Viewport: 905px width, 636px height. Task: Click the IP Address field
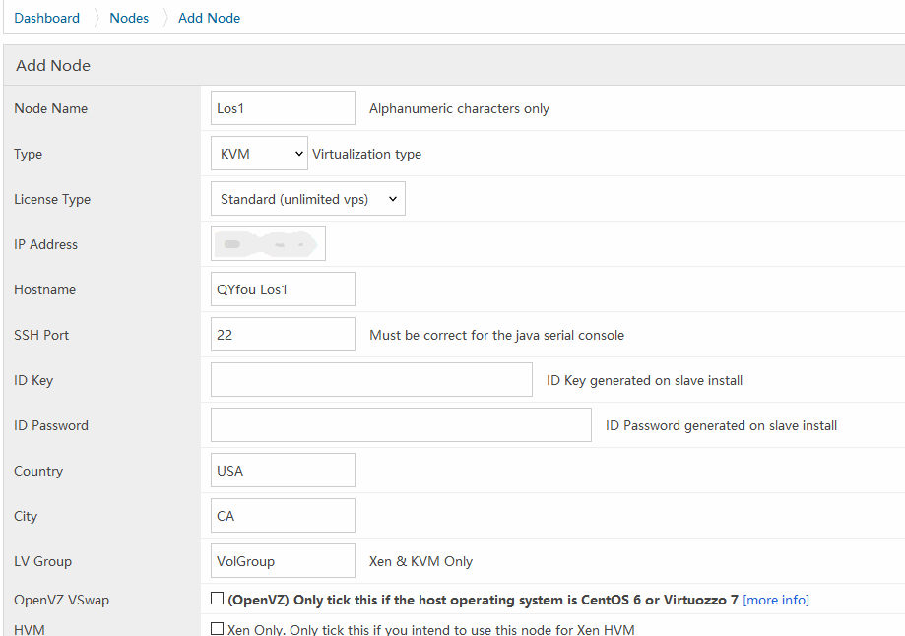268,244
